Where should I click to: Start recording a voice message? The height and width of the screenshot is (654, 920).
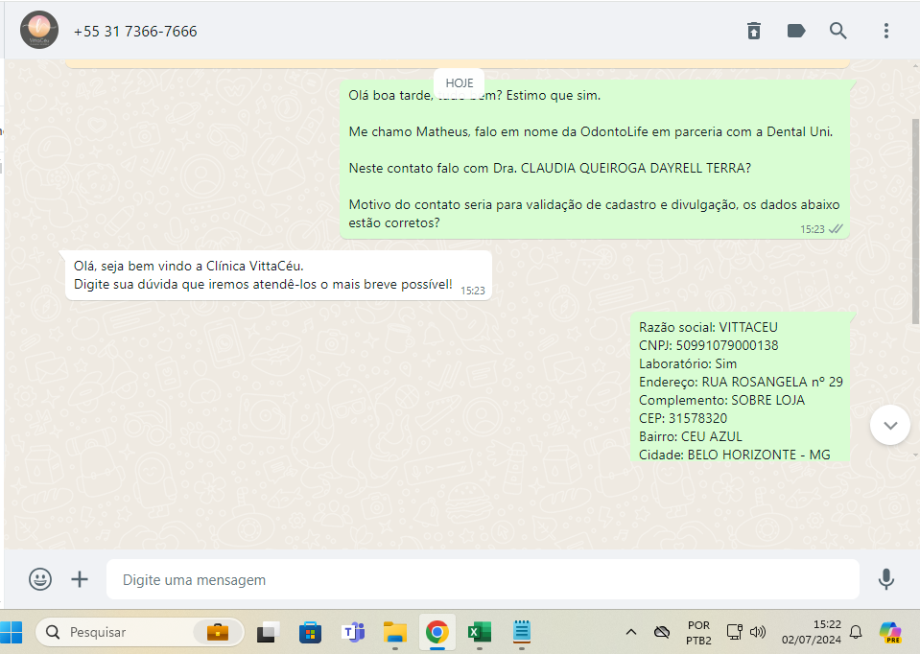point(886,579)
